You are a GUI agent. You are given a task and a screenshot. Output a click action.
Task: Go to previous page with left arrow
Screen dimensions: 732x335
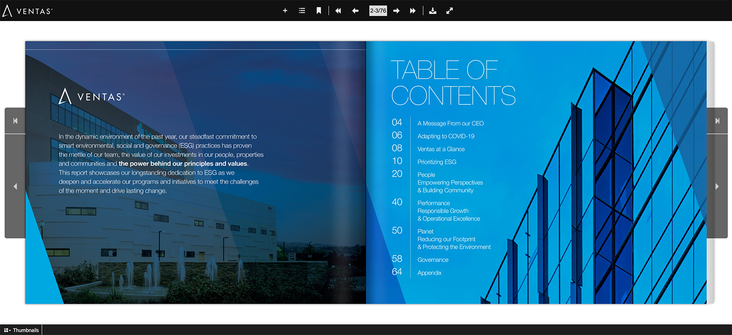(355, 10)
